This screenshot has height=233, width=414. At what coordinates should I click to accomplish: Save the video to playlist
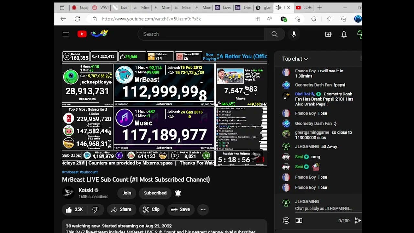click(x=180, y=209)
